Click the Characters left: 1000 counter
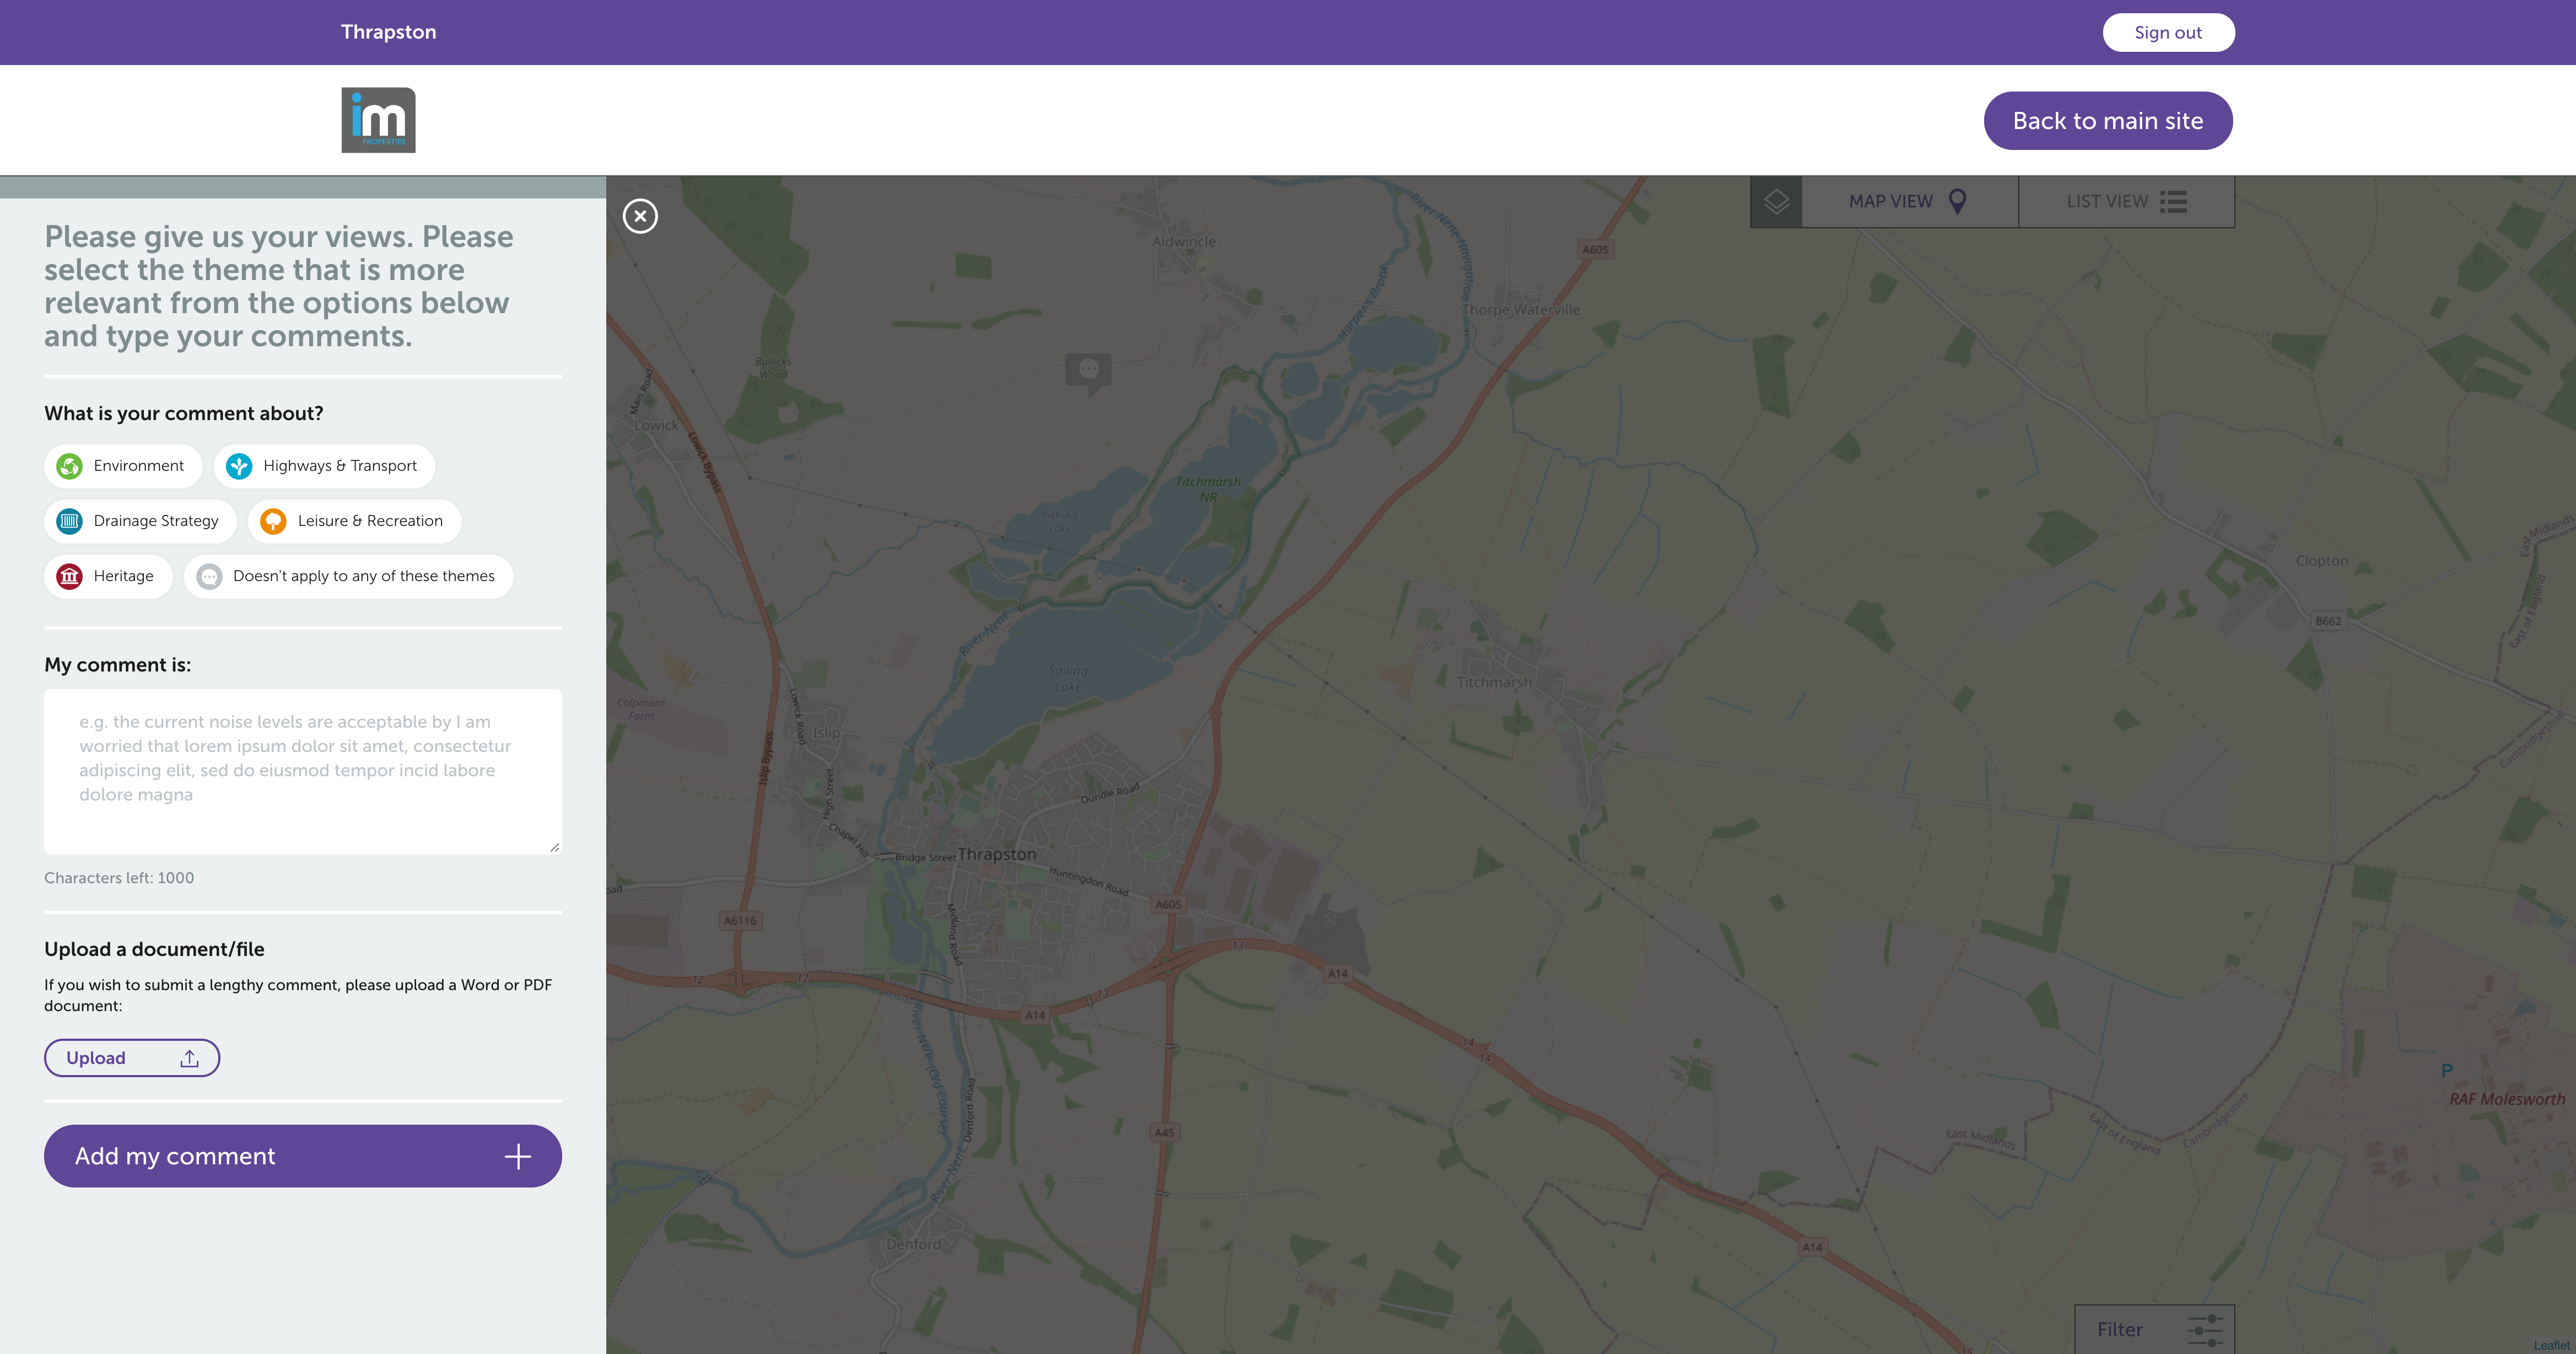The width and height of the screenshot is (2576, 1354). click(x=119, y=878)
